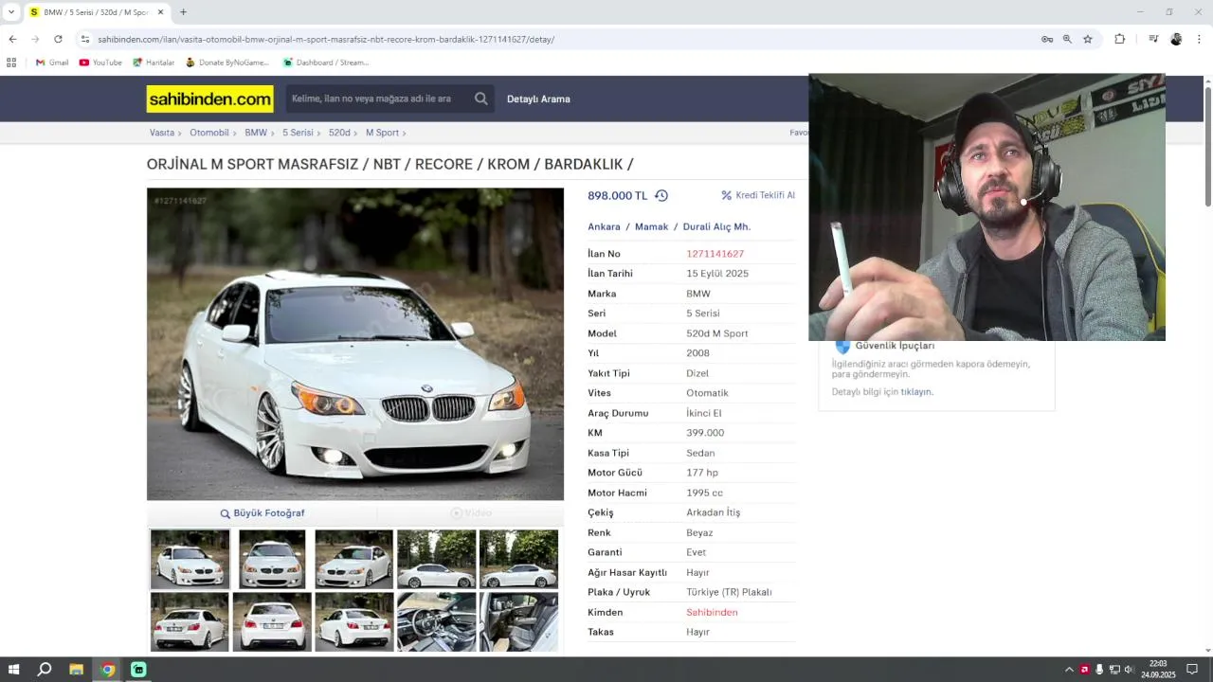The height and width of the screenshot is (682, 1213).
Task: Open the Chrome extensions puzzle icon
Action: click(x=1120, y=39)
